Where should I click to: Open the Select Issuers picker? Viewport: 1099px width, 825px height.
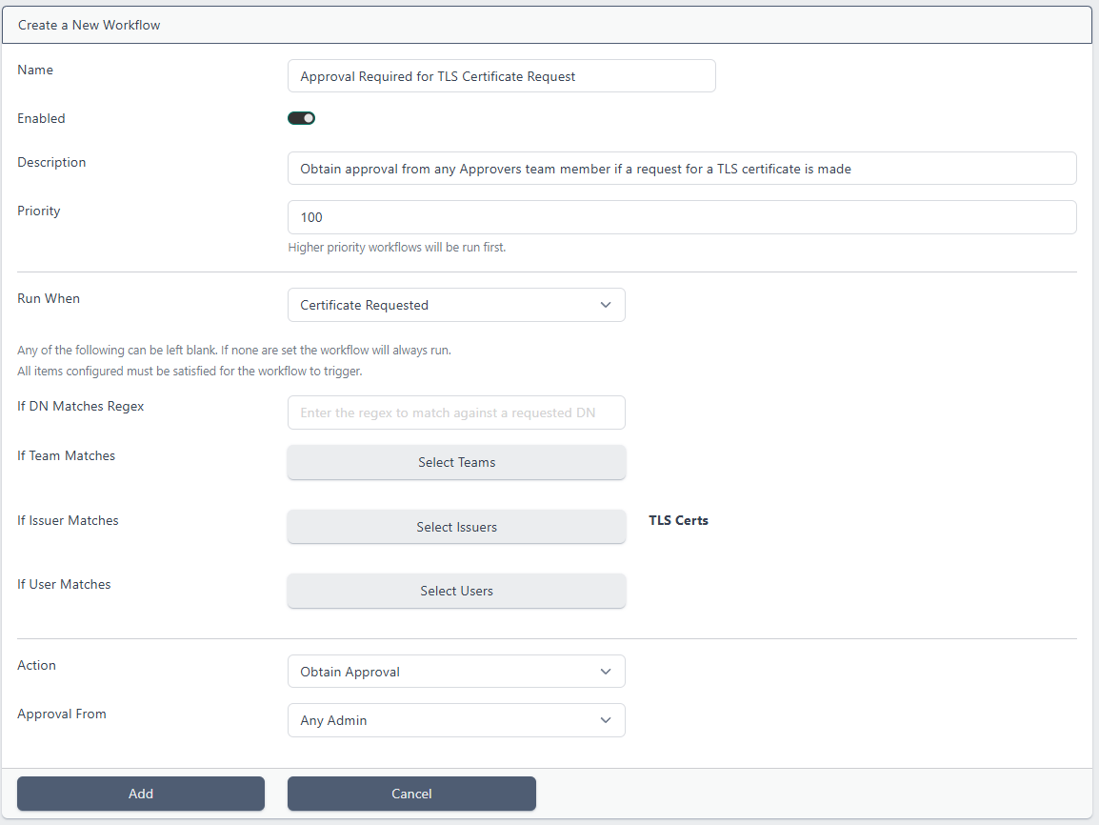point(456,527)
